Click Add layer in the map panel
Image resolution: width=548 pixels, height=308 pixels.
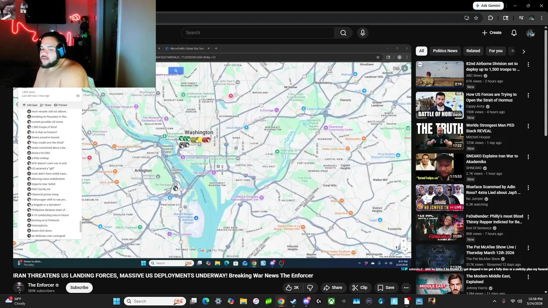[x=30, y=105]
